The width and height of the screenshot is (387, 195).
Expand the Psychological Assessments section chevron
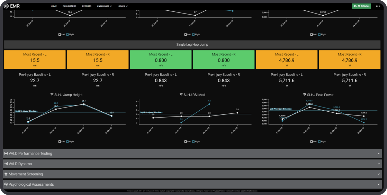378,184
